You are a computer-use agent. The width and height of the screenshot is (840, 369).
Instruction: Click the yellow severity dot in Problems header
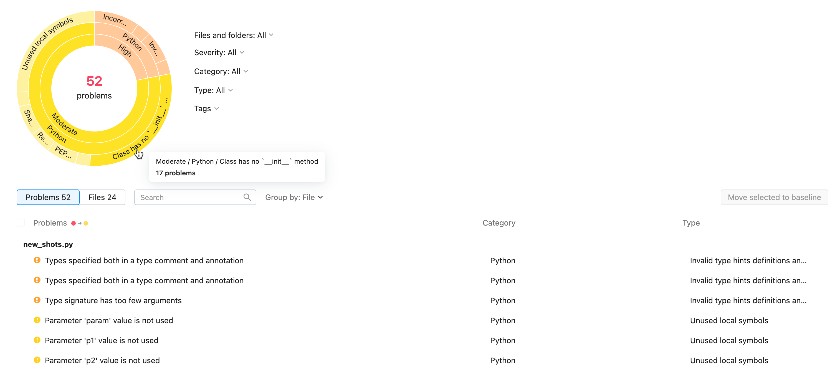(x=86, y=223)
